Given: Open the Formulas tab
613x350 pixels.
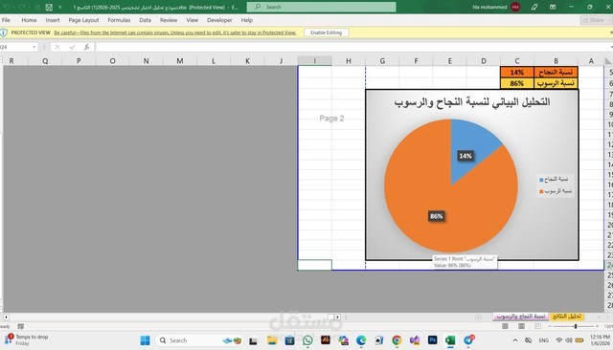Looking at the screenshot, I should (x=119, y=20).
